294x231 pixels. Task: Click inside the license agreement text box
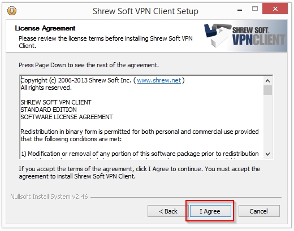pyautogui.click(x=142, y=117)
